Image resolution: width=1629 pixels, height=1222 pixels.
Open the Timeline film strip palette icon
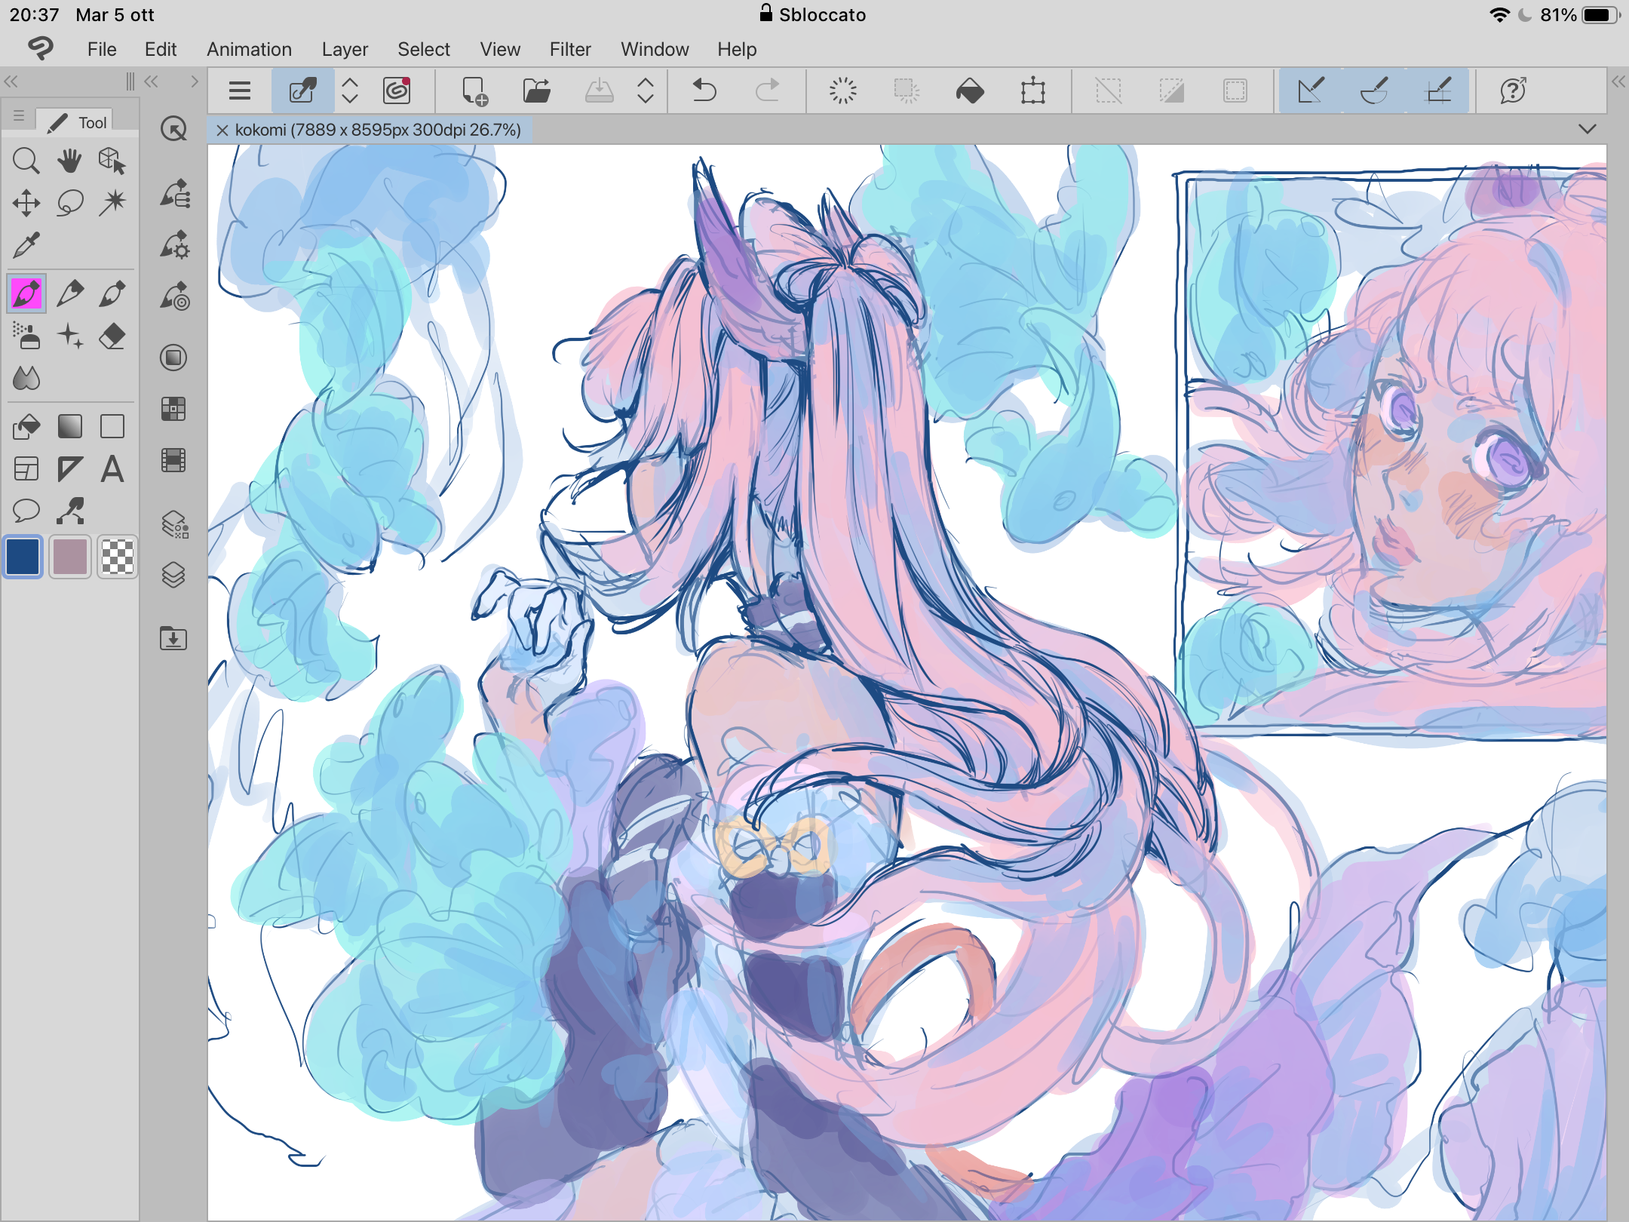click(x=174, y=460)
